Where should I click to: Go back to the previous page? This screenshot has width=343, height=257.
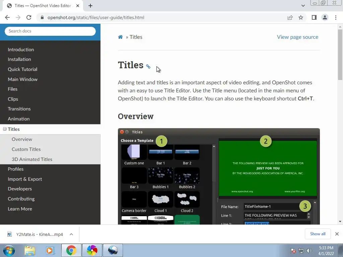pos(7,17)
